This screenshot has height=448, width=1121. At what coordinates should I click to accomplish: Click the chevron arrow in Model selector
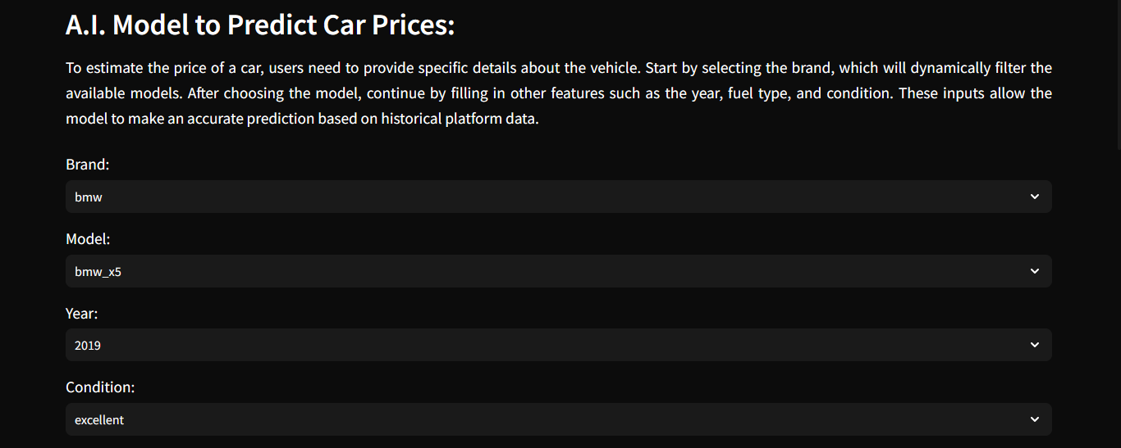pyautogui.click(x=1034, y=271)
